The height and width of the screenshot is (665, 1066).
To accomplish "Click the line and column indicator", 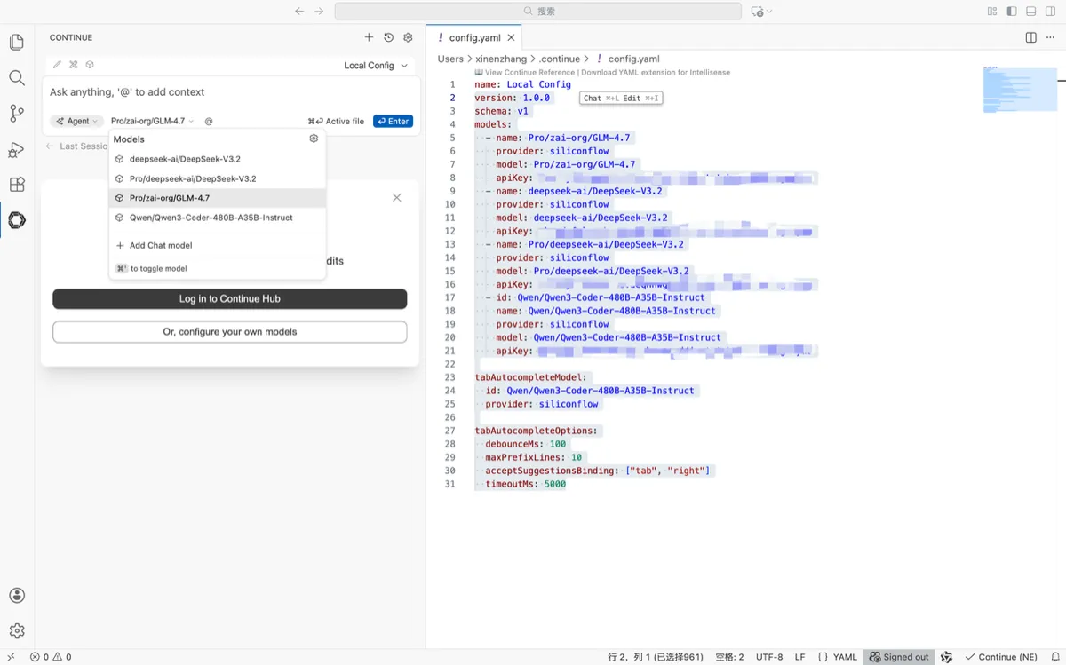I will (656, 657).
